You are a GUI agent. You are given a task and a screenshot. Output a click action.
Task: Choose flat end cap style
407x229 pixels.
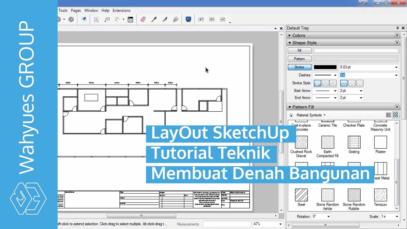click(344, 83)
